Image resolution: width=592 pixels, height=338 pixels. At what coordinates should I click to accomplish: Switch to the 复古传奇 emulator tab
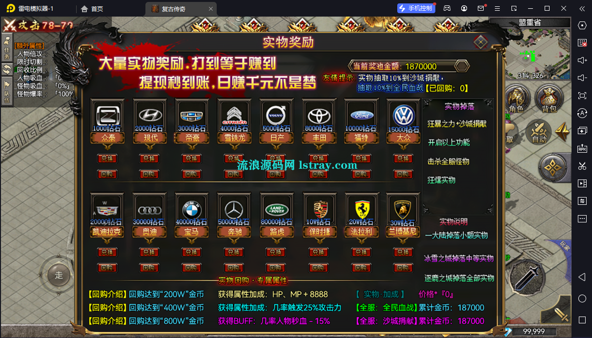[x=181, y=8]
